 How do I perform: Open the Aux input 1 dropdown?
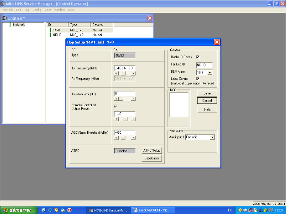213,137
